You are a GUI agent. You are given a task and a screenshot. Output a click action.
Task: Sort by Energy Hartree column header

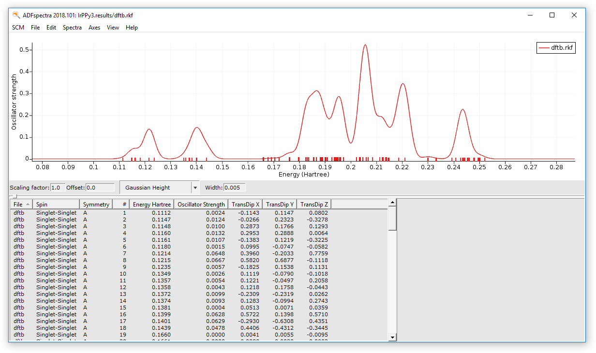[151, 205]
